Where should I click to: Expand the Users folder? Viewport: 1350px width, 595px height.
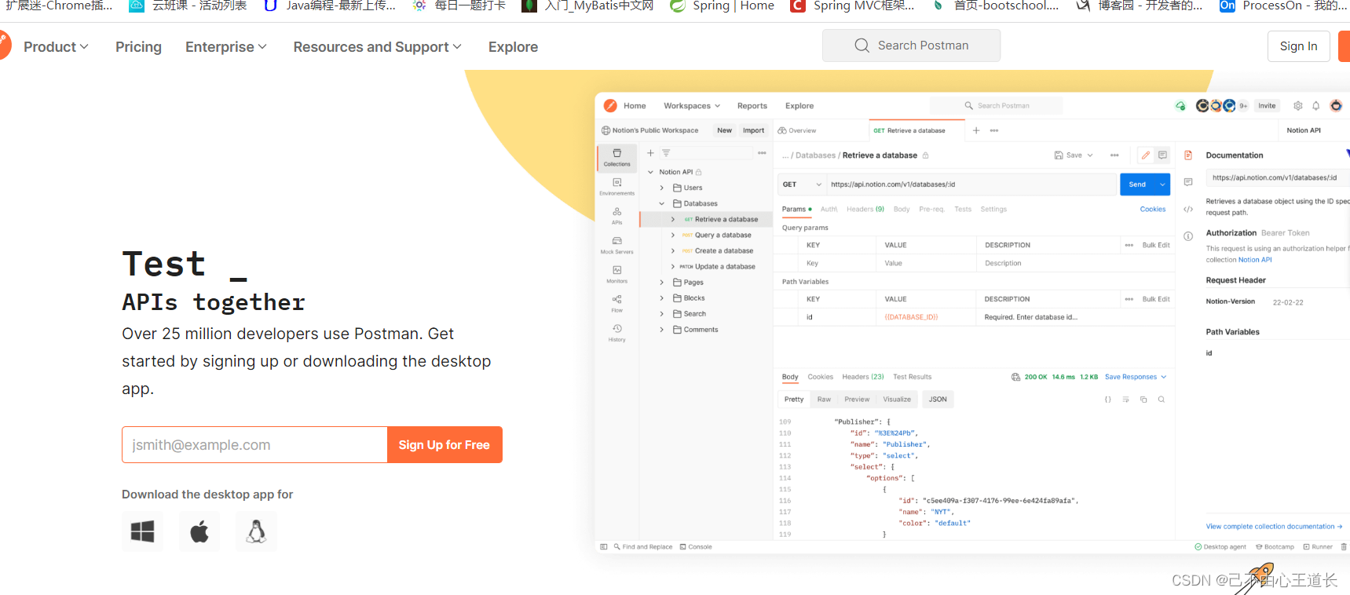661,188
